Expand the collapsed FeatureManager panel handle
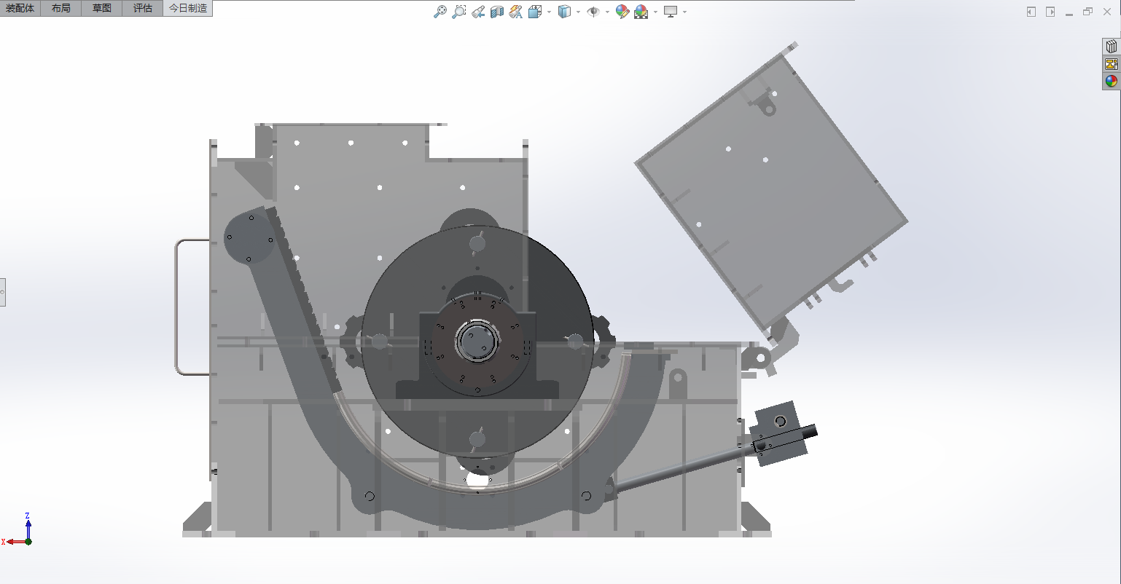The width and height of the screenshot is (1121, 584). click(x=3, y=292)
